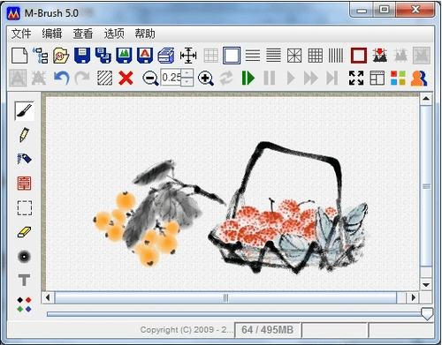Image resolution: width=442 pixels, height=345 pixels.
Task: Click the fullscreen expand arrows icon
Action: 356,78
